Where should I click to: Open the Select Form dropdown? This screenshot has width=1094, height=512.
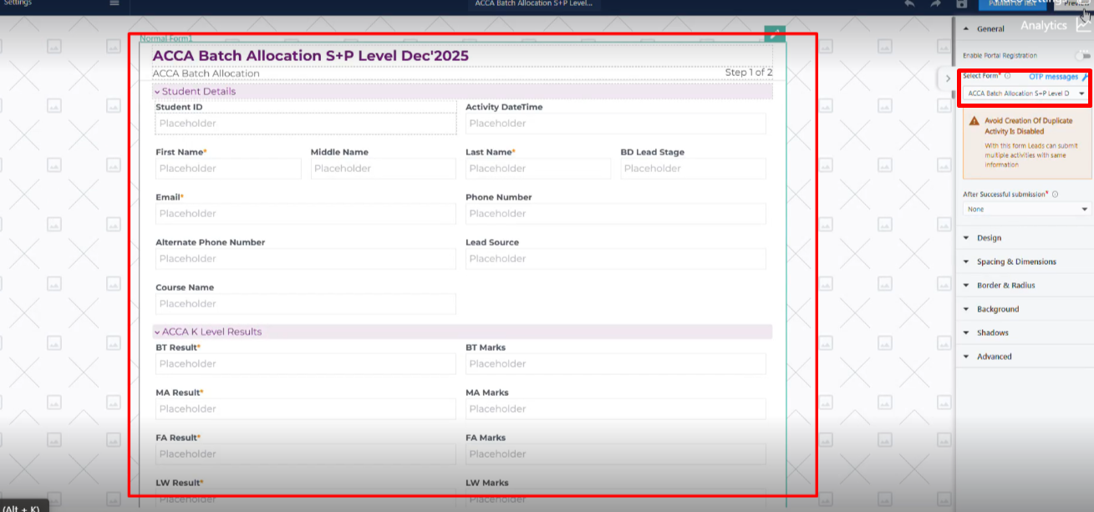click(1026, 94)
